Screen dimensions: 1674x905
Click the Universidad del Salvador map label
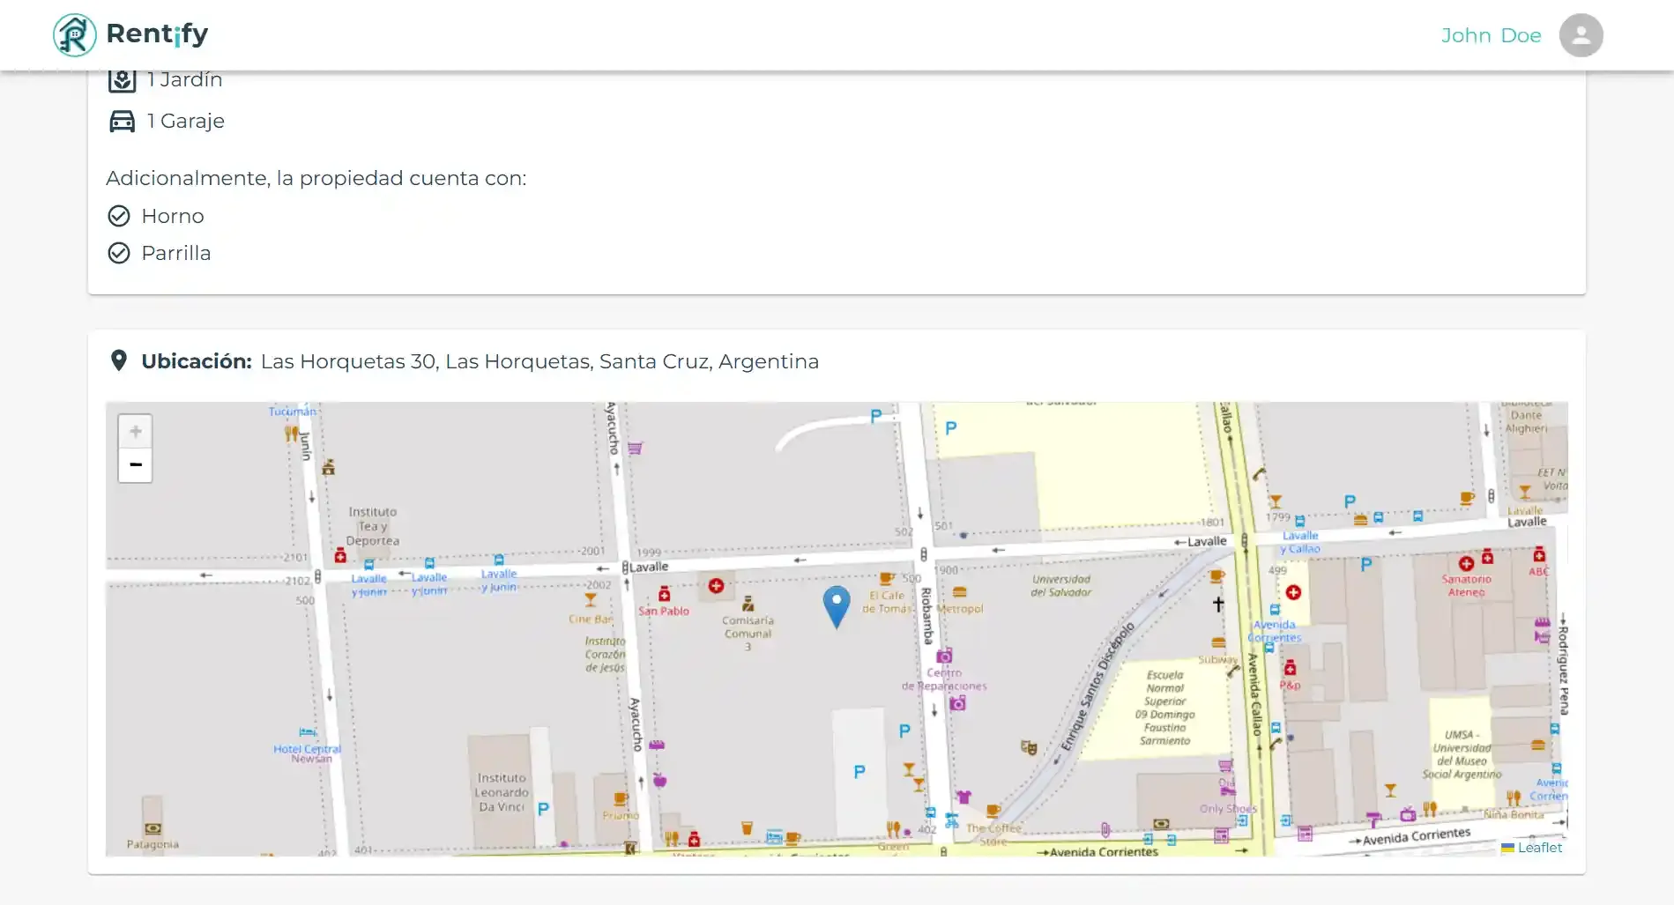pyautogui.click(x=1061, y=586)
